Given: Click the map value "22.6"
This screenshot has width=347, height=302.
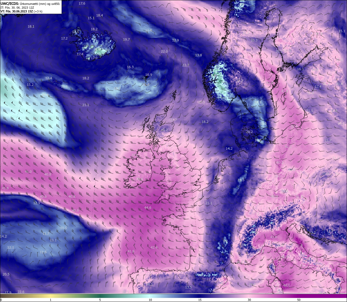Looking at the screenshot, I should [21, 292].
